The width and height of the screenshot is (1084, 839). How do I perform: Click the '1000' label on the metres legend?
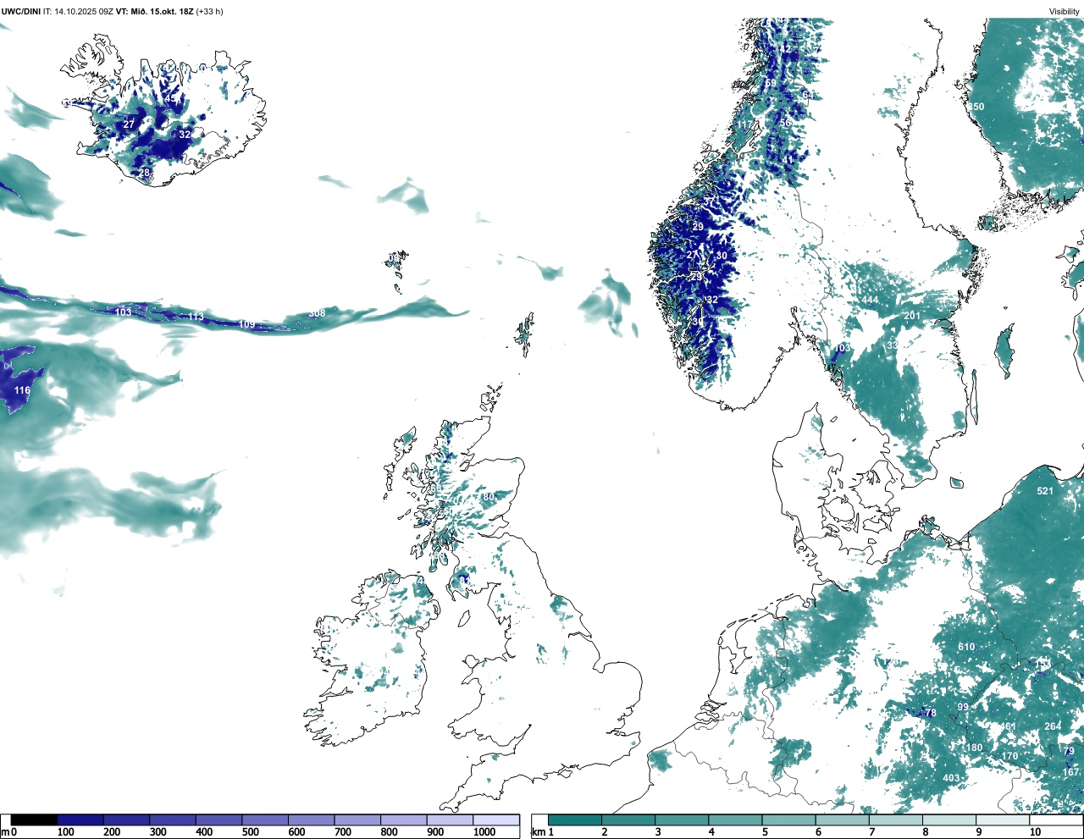484,832
